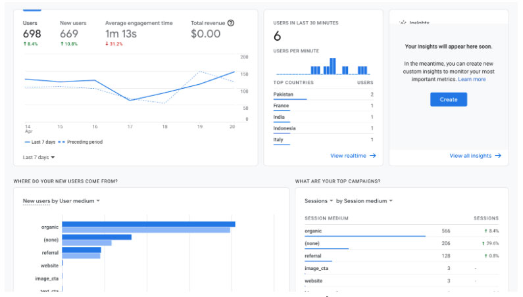Image resolution: width=523 pixels, height=297 pixels.
Task: Expand the New users by User medium dropdown
Action: pos(61,201)
